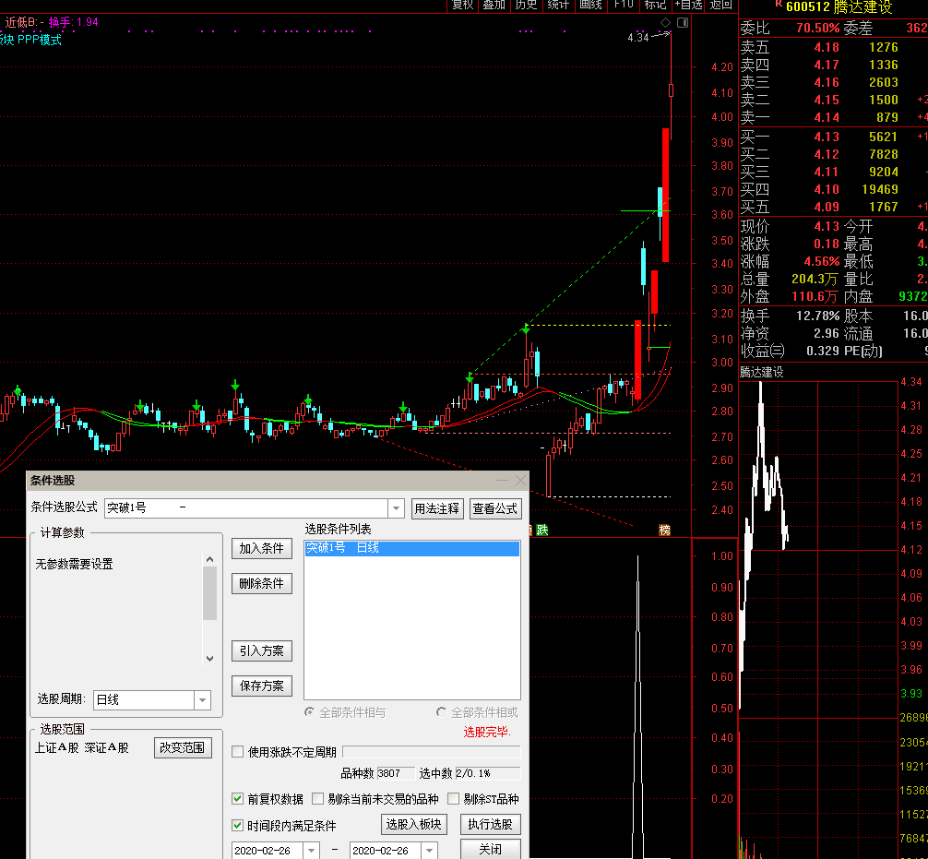Image resolution: width=928 pixels, height=859 pixels.
Task: Click the 腾达建设 intraday chart label
Action: coord(762,372)
